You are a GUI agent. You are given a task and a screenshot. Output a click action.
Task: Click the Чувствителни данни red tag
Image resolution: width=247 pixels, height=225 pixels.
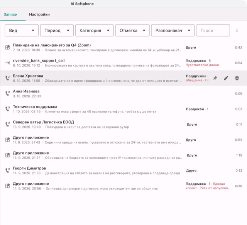(202, 65)
